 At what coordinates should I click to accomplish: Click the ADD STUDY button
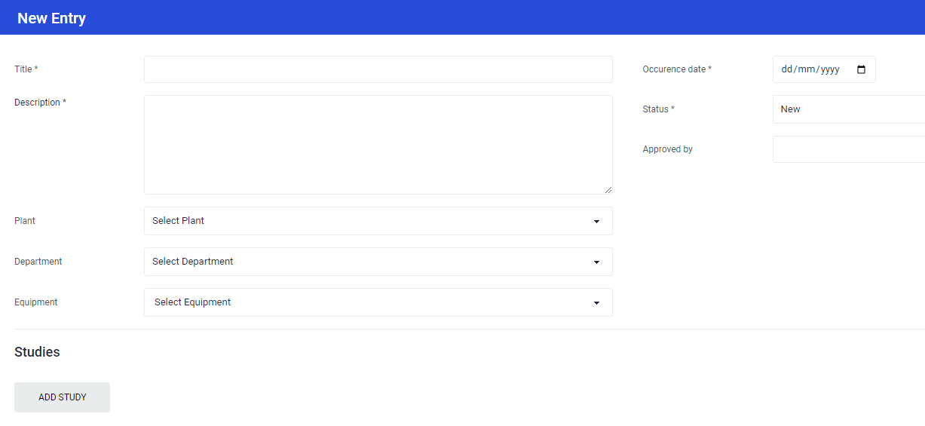(62, 397)
